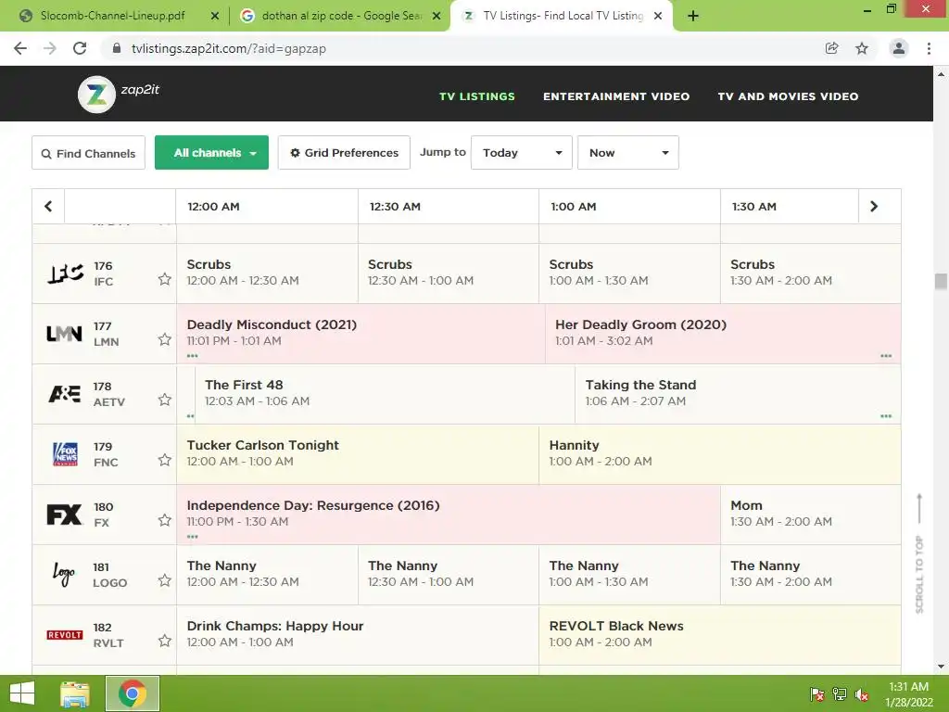Open Chrome three-dot menu

929,48
